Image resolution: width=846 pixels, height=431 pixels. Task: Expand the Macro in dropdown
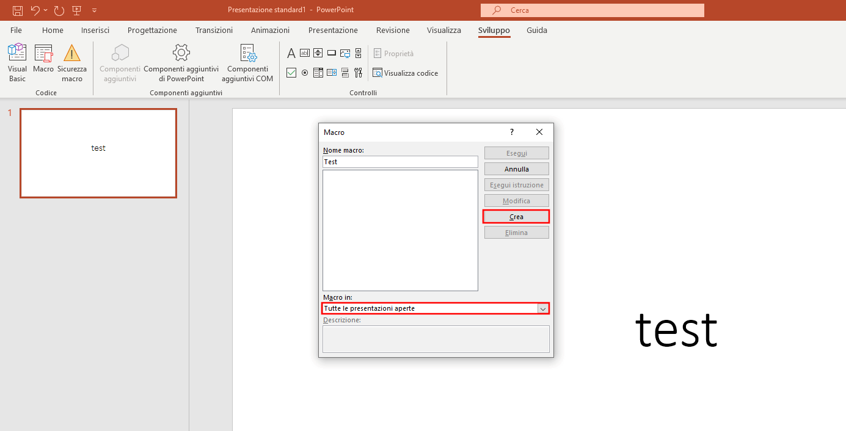[x=542, y=309]
